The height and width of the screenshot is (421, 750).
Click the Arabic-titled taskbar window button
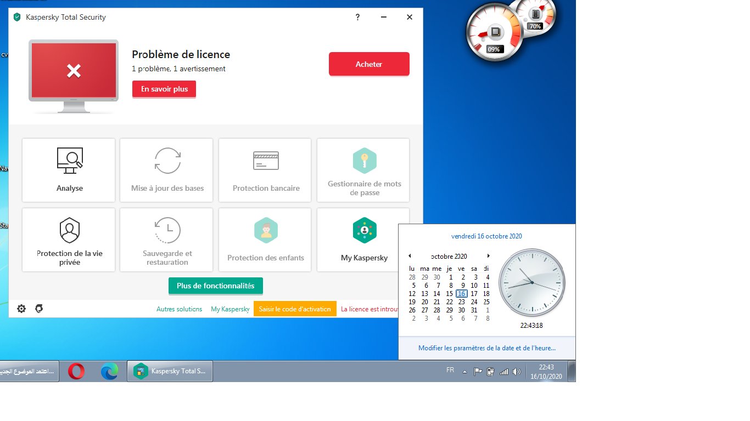click(x=29, y=371)
